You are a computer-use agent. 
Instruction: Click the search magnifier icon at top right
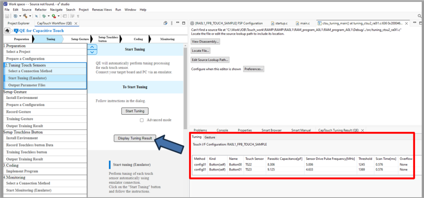pyautogui.click(x=419, y=16)
